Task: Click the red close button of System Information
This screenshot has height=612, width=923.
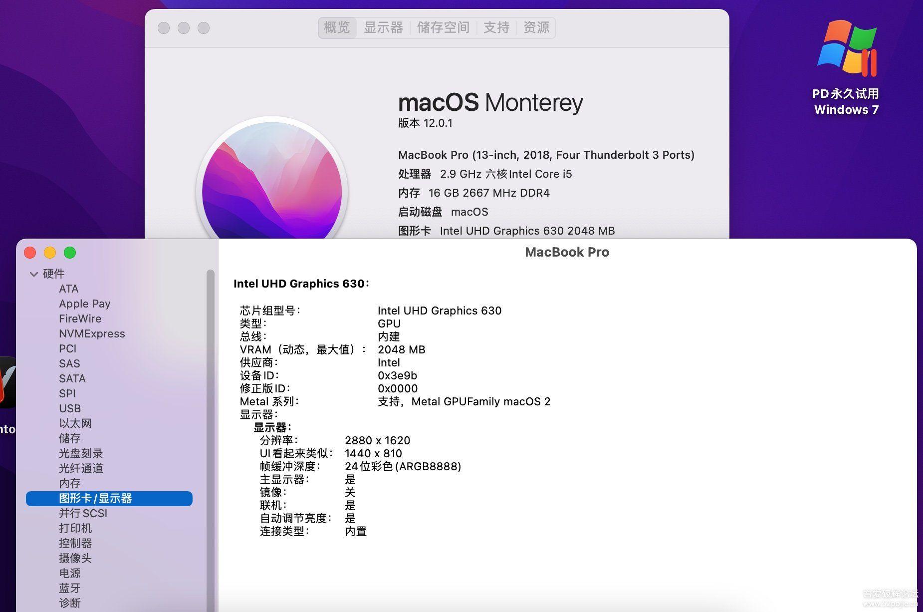Action: (x=30, y=253)
